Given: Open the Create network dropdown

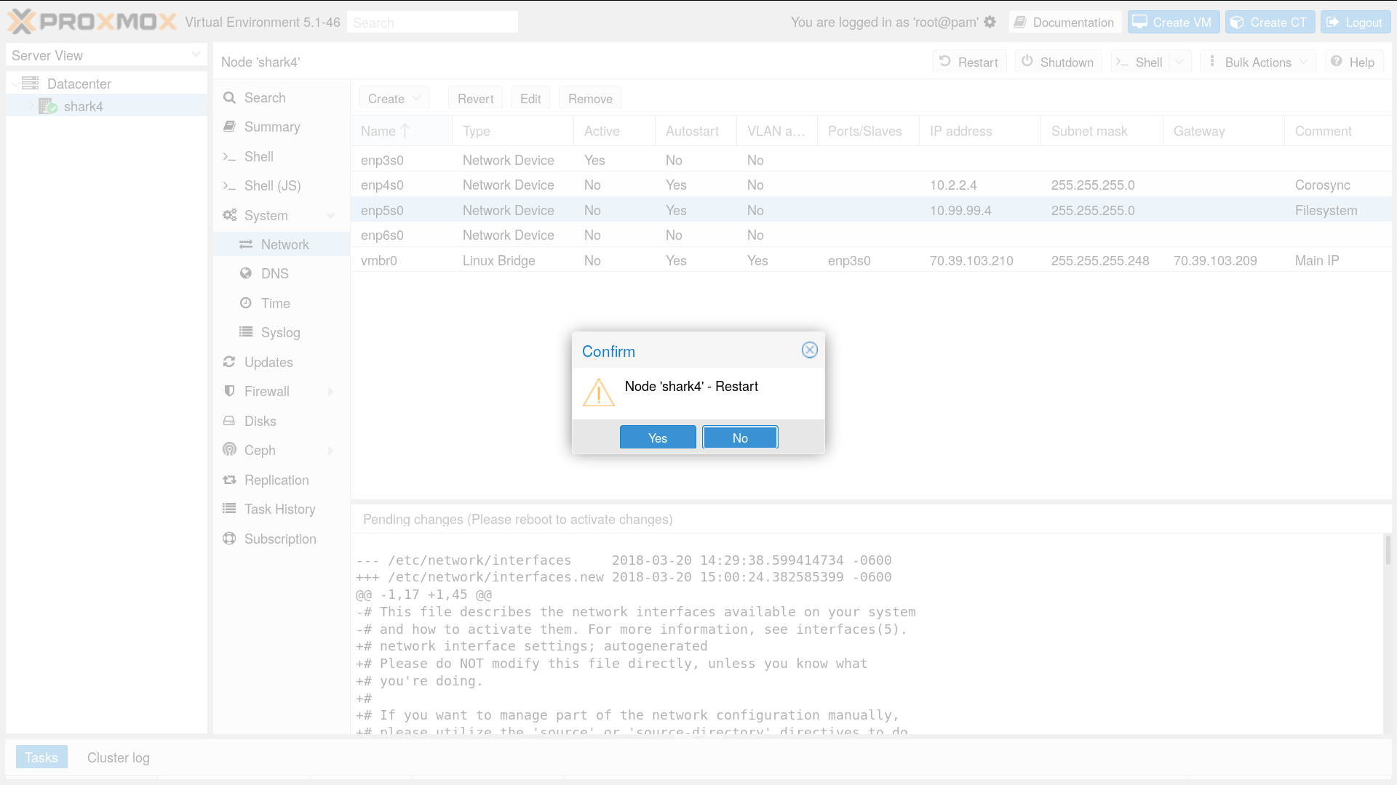Looking at the screenshot, I should (x=394, y=98).
